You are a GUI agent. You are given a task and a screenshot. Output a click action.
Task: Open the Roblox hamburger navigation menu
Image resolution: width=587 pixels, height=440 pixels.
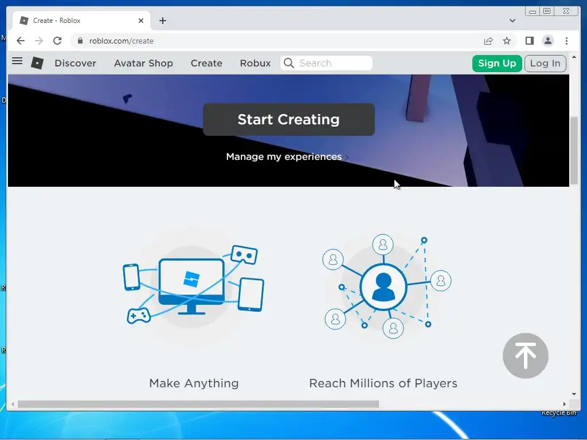pos(17,61)
